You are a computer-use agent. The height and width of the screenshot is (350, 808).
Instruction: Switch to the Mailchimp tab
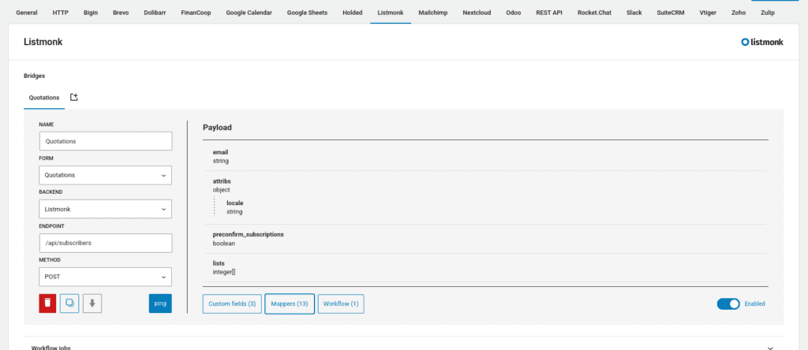(433, 13)
